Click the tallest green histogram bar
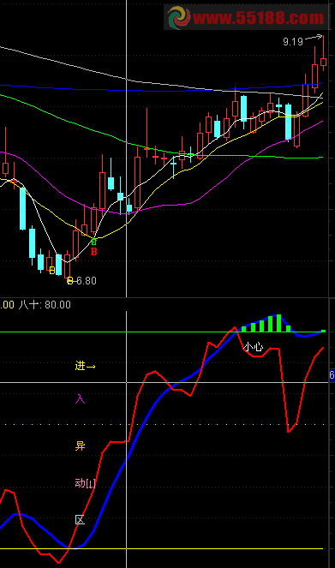The image size is (335, 568). click(278, 323)
